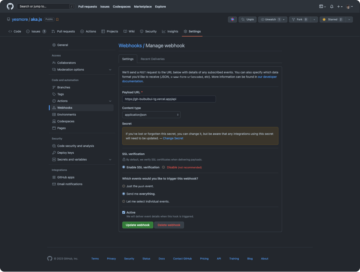Click the colorful Copilot sparkle button
The height and width of the screenshot is (272, 360).
click(232, 19)
